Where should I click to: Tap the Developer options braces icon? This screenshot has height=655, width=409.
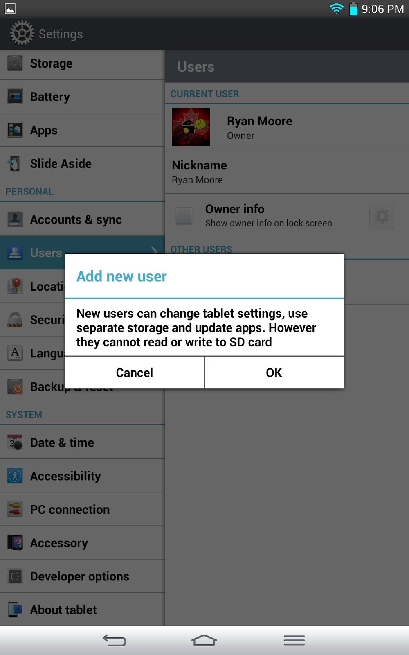[x=15, y=576]
